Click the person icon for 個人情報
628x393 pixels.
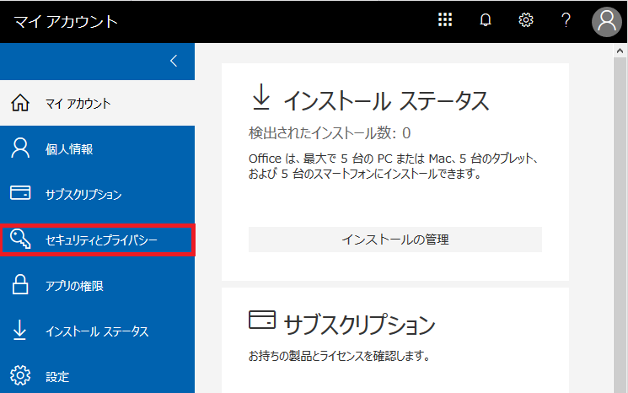click(20, 149)
